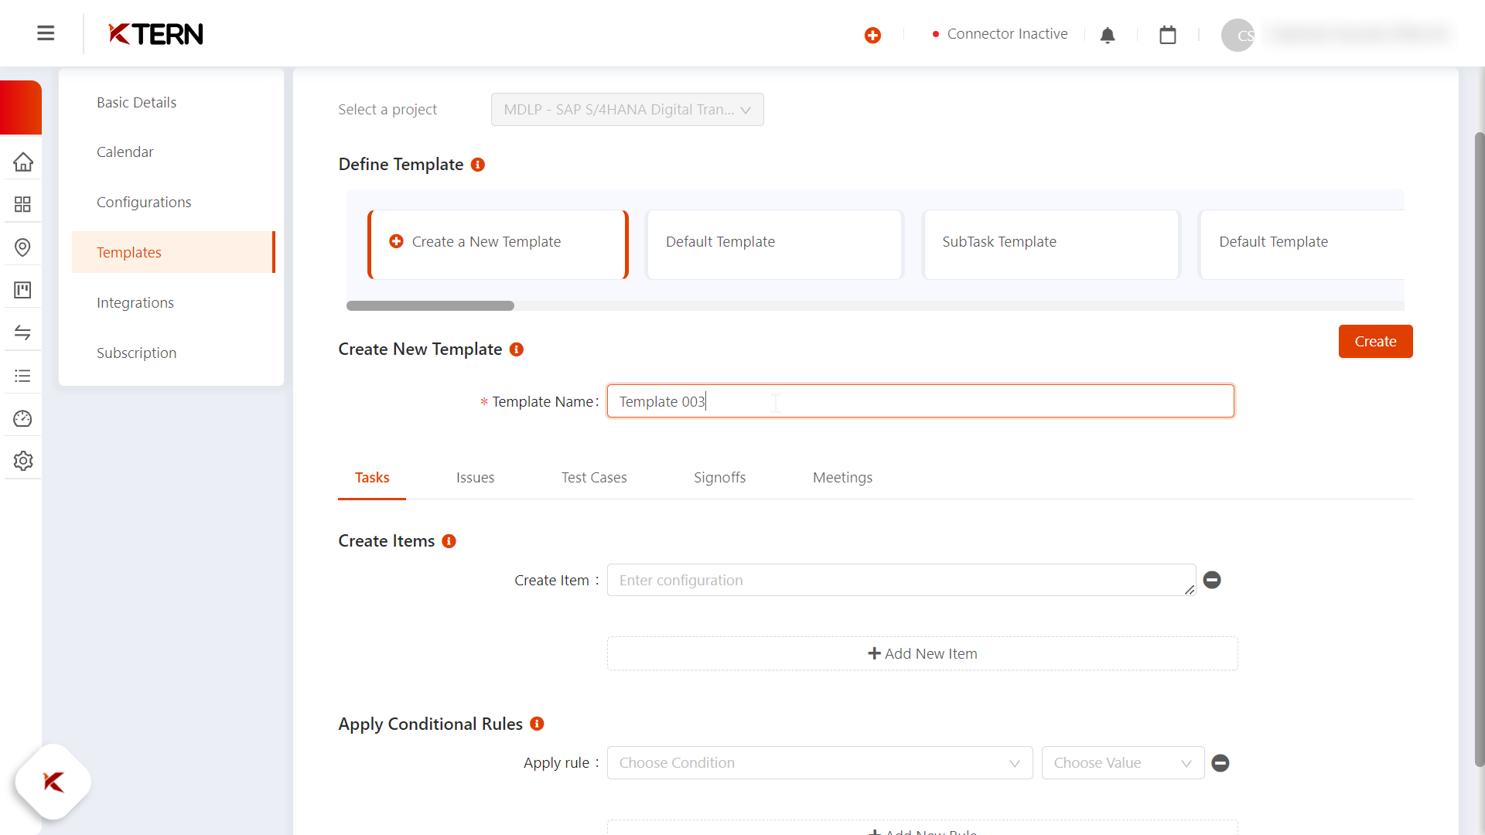
Task: Expand the Select a project dropdown
Action: [x=627, y=110]
